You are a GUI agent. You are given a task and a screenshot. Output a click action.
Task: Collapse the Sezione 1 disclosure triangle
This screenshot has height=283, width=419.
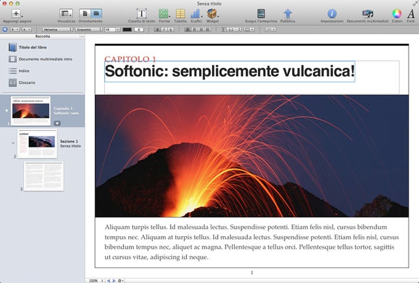pos(13,144)
